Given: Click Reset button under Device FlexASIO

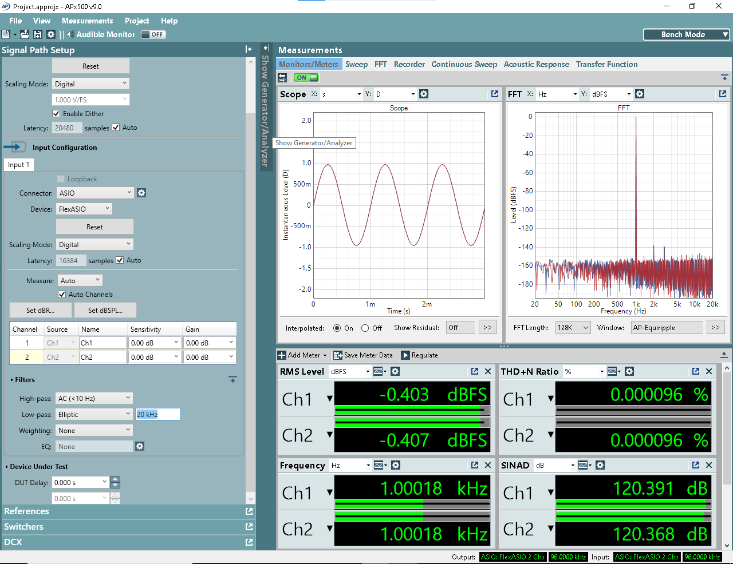Looking at the screenshot, I should [x=94, y=227].
